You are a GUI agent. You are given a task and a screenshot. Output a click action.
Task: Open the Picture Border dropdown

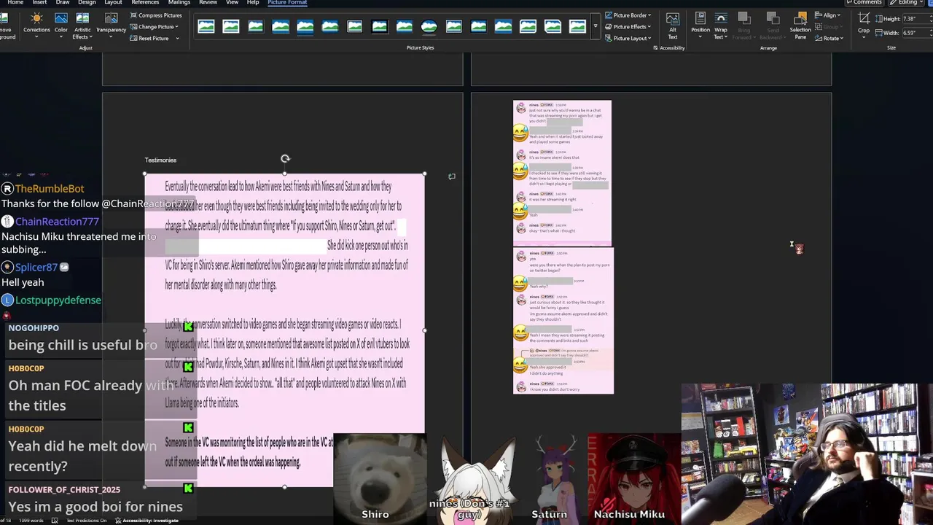[x=628, y=15]
